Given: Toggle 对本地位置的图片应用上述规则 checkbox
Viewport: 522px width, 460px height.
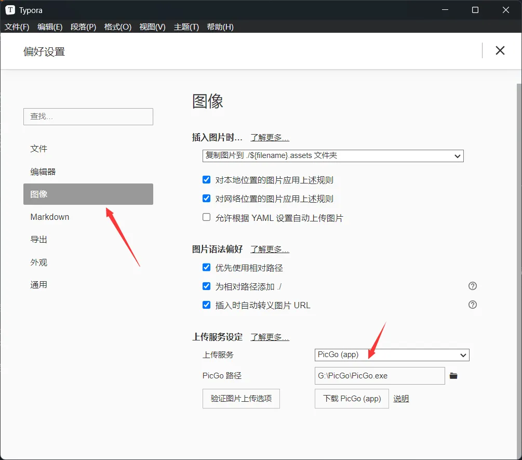Looking at the screenshot, I should tap(206, 180).
